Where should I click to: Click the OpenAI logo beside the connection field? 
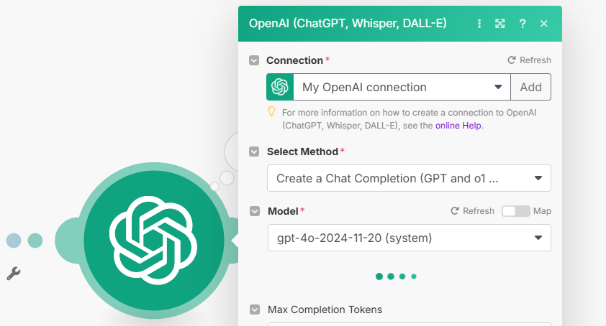(x=280, y=87)
